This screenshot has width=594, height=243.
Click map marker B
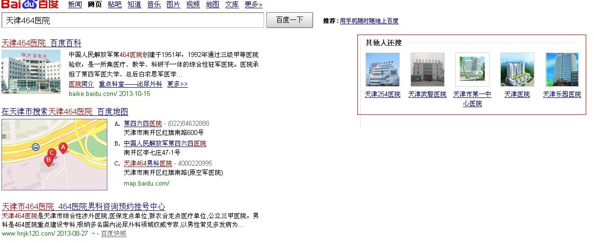pos(48,161)
